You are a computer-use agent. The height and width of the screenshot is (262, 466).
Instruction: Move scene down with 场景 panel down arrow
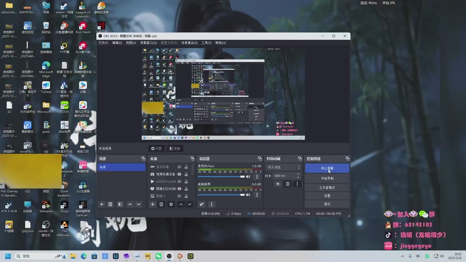[139, 204]
